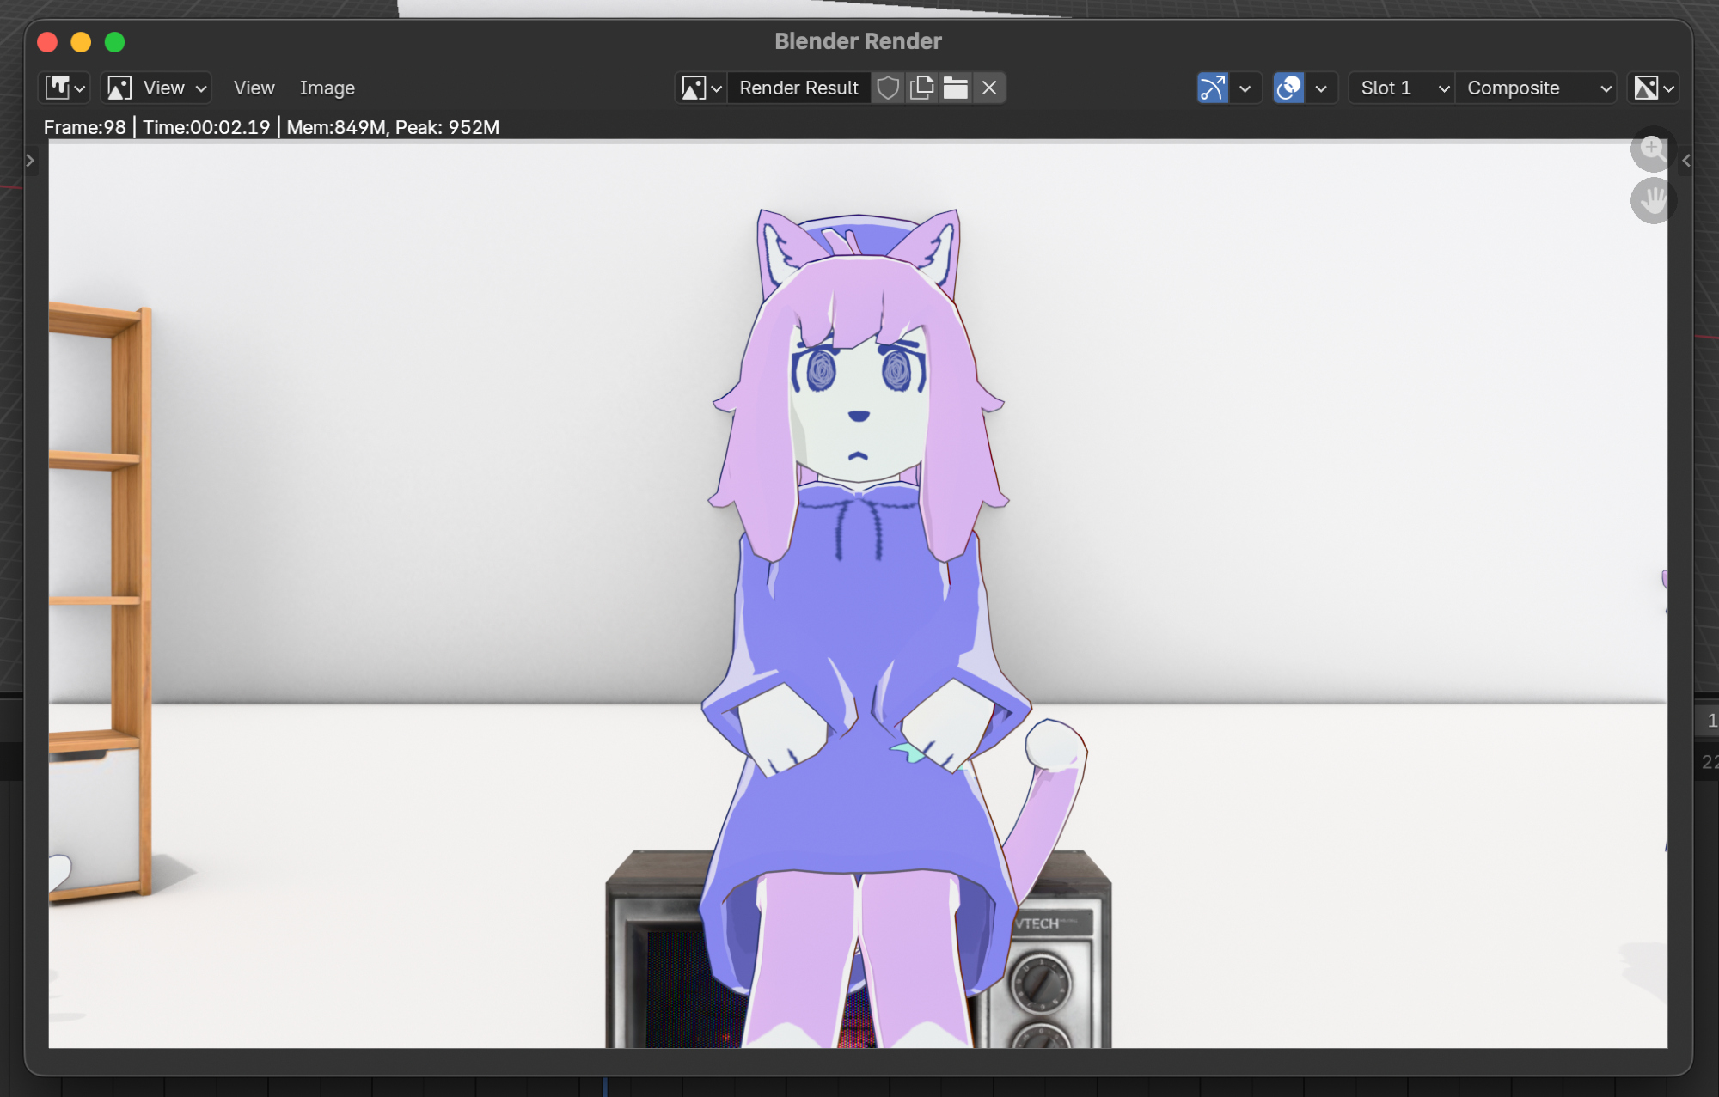Click the new image duplicate icon
This screenshot has height=1097, width=1719.
tap(921, 88)
